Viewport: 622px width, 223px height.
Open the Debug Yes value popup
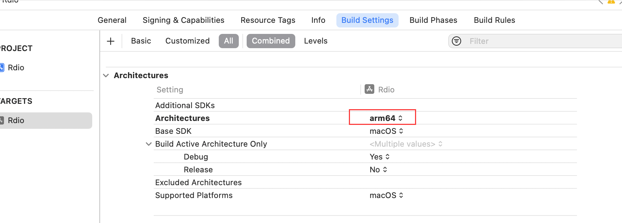[x=379, y=157]
